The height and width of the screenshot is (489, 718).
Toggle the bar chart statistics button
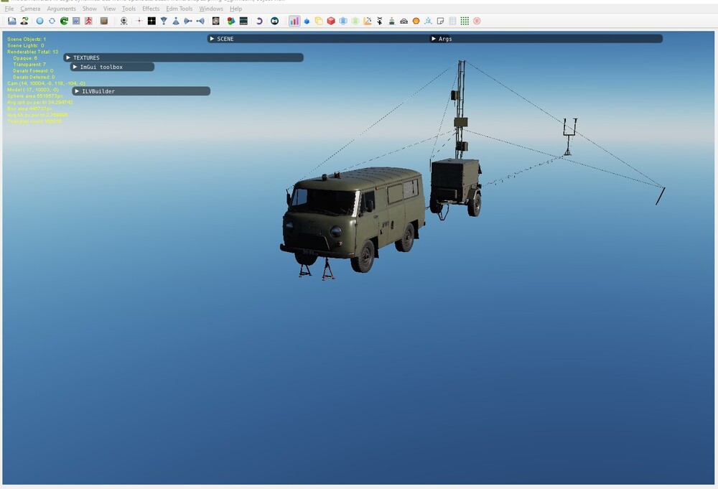pyautogui.click(x=294, y=22)
